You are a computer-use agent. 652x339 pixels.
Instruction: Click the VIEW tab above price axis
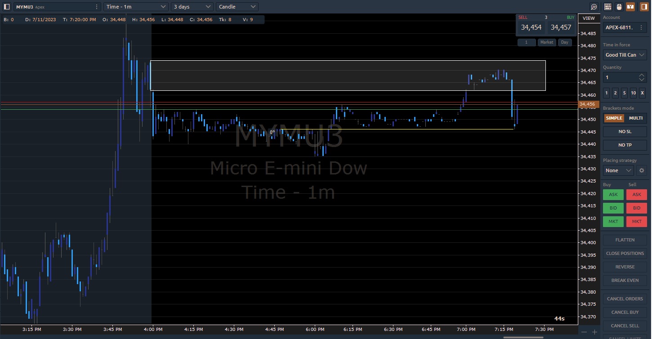click(589, 18)
